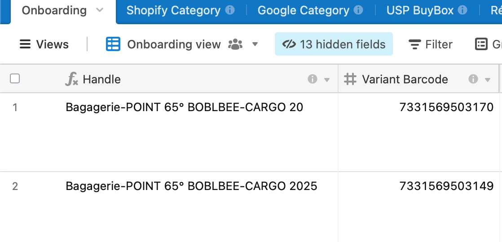Click the Views hamburger icon
This screenshot has width=502, height=242.
[25, 44]
